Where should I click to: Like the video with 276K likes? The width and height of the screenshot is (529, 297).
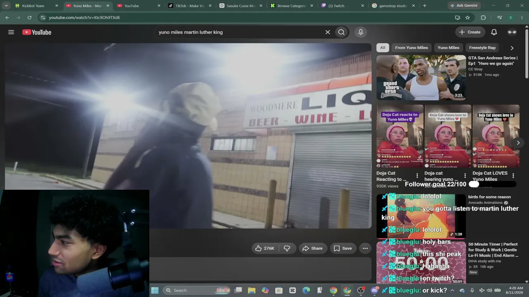tap(264, 248)
